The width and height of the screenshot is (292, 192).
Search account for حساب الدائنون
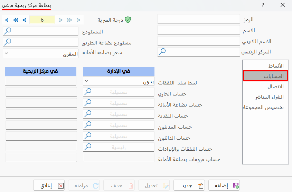tap(88, 136)
